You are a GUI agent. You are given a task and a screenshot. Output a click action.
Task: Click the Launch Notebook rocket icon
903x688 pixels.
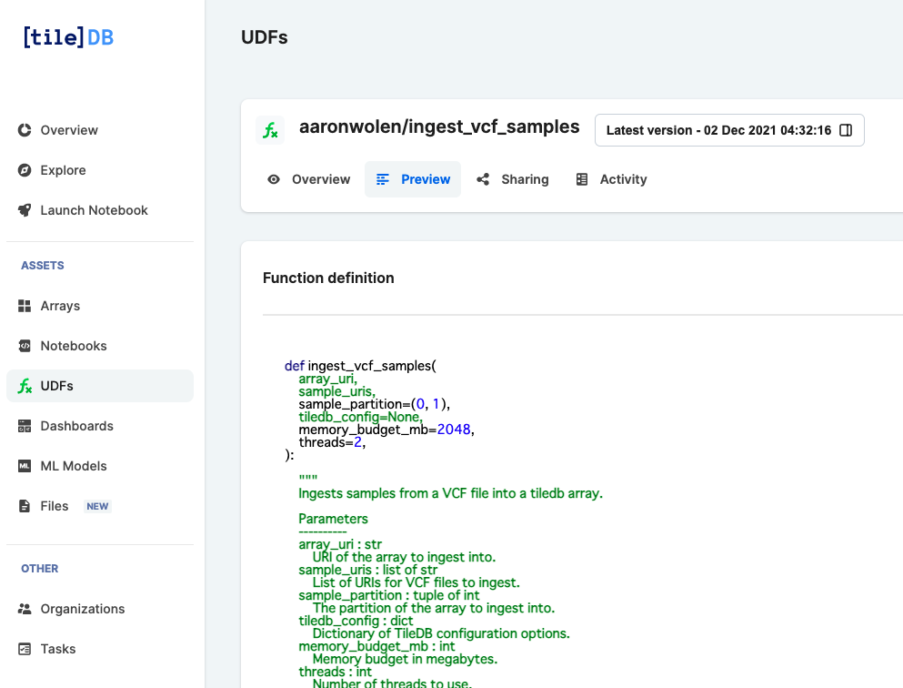25,210
